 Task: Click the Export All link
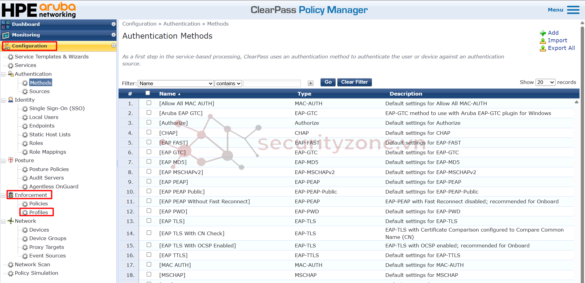[x=561, y=48]
